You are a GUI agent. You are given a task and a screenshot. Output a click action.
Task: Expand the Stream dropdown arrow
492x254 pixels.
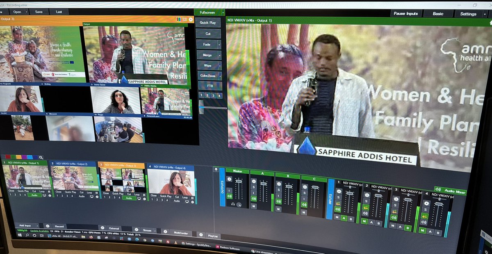click(155, 230)
